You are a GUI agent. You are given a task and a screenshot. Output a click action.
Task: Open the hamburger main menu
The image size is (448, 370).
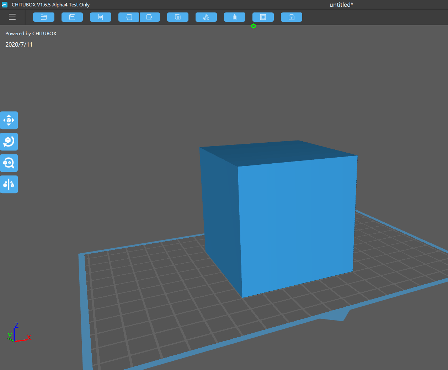[x=12, y=17]
